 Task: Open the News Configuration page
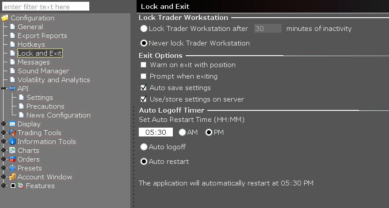[x=58, y=115]
